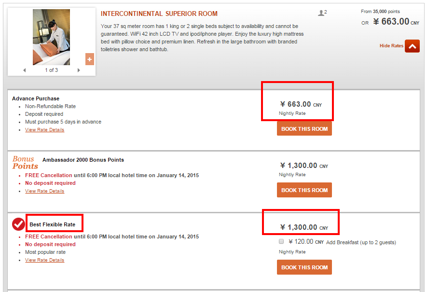The image size is (427, 292).
Task: Click the red Best Flexible Rate checkmark
Action: pos(18,224)
